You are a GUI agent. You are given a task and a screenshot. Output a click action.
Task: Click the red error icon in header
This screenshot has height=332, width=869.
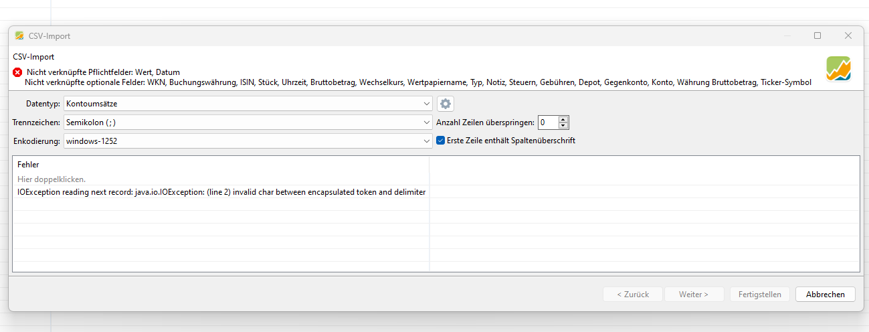[17, 72]
